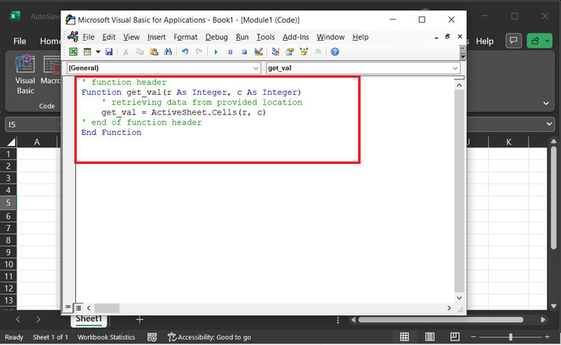Open the Debug menu
This screenshot has width=561, height=345.
click(x=217, y=37)
